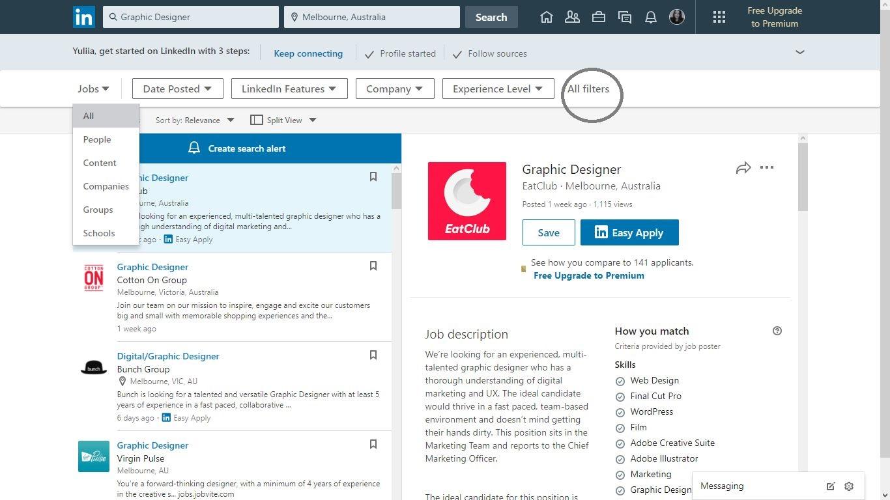Image resolution: width=890 pixels, height=500 pixels.
Task: Open the Company filter dropdown
Action: coord(395,89)
